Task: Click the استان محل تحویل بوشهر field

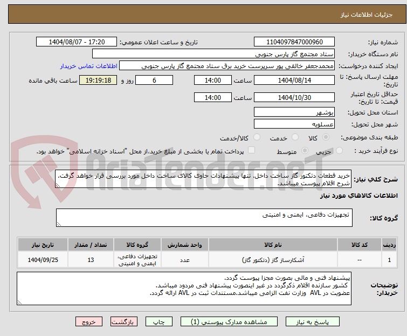Action: click(294, 112)
